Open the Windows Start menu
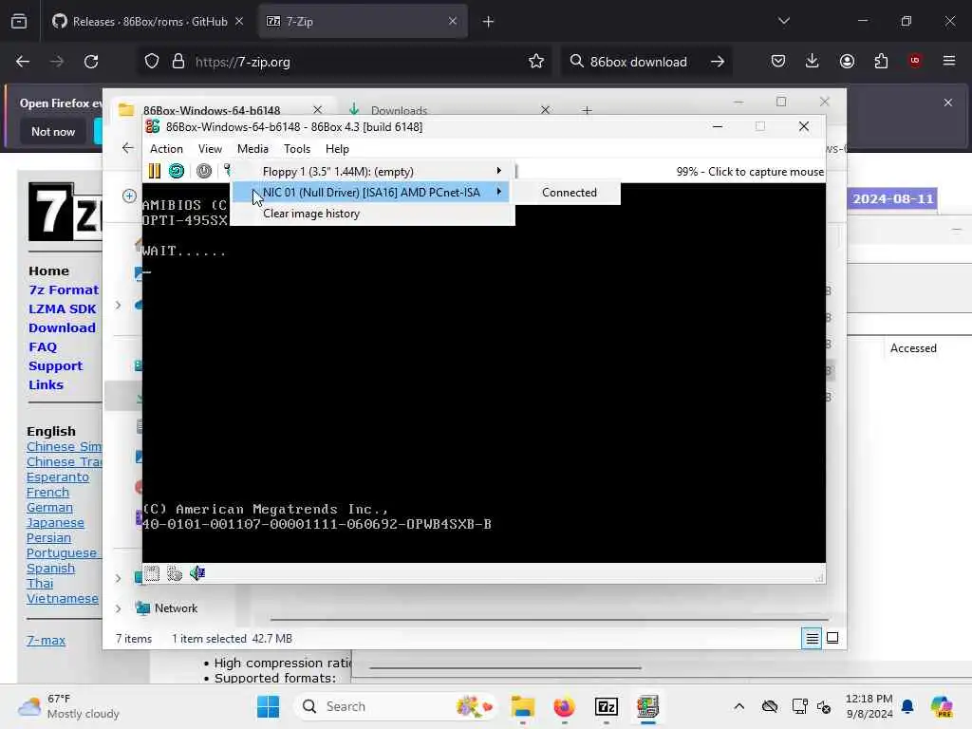The image size is (972, 729). coord(269,706)
